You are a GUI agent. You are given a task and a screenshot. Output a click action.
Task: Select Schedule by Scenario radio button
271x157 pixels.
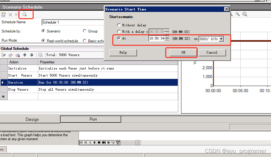tap(43, 31)
